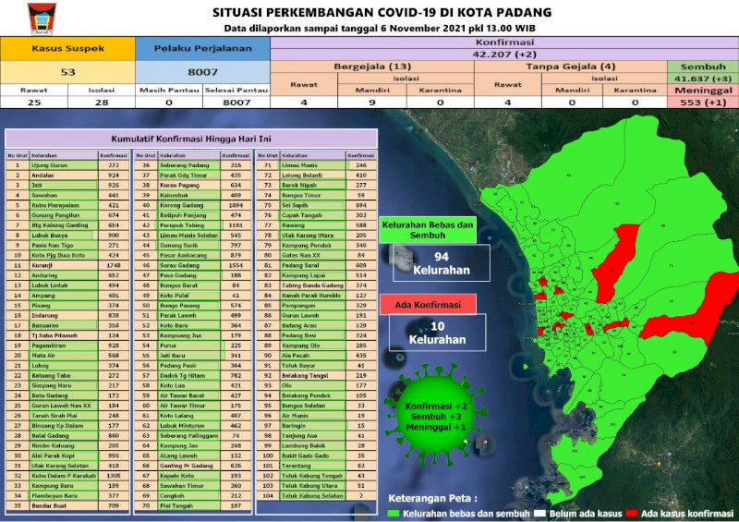Viewport: 739px width, 522px height.
Task: Select the Piai Tangah row name
Action: coord(189,506)
